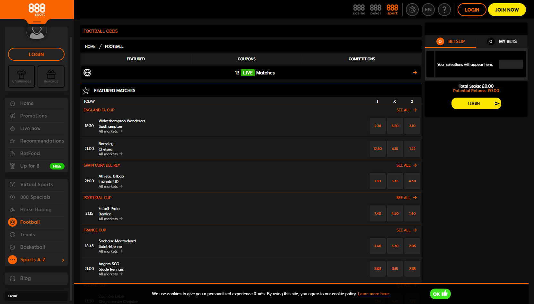Open Virtual Sports in sidebar
534x304 pixels.
point(36,185)
